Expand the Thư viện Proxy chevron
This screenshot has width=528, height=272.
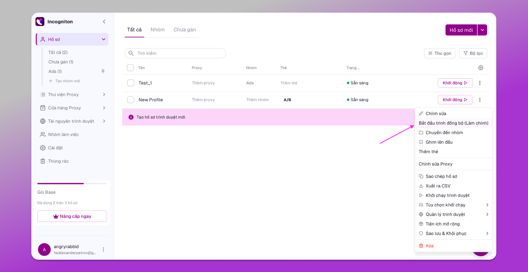pyautogui.click(x=104, y=95)
